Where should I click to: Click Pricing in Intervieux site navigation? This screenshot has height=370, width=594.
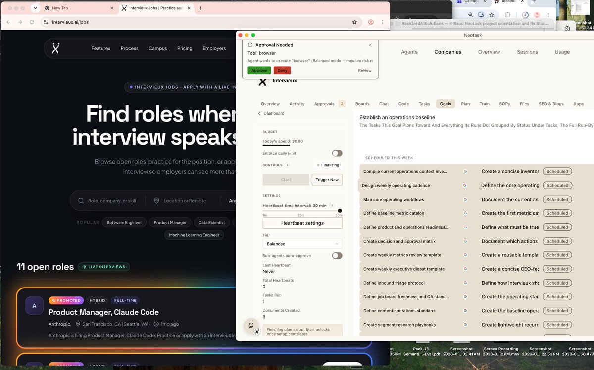click(x=185, y=48)
